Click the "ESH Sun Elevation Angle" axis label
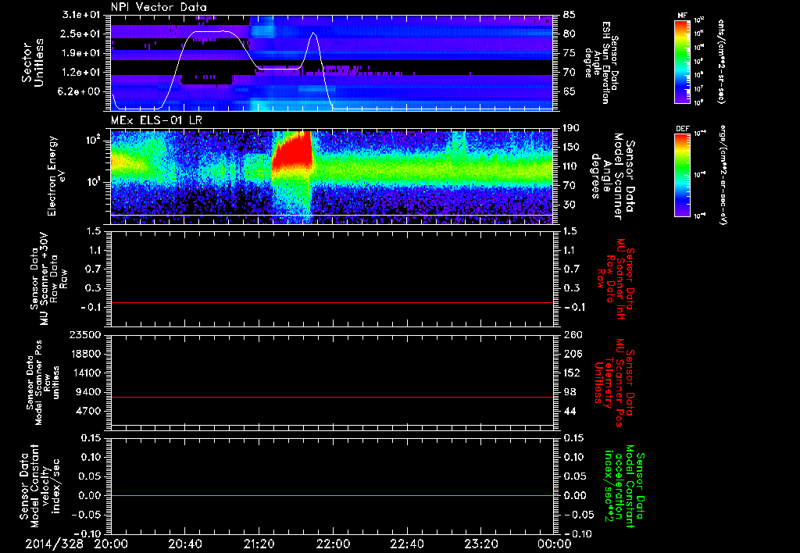Viewport: 800px width, 553px height. (597, 62)
